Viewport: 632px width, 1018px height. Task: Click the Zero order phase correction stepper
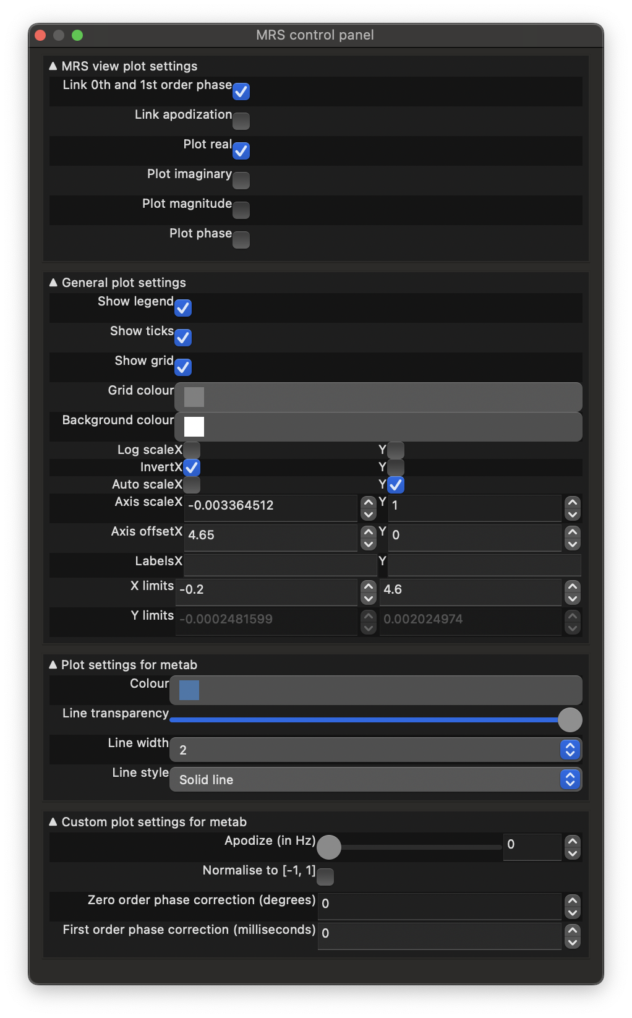pyautogui.click(x=573, y=906)
